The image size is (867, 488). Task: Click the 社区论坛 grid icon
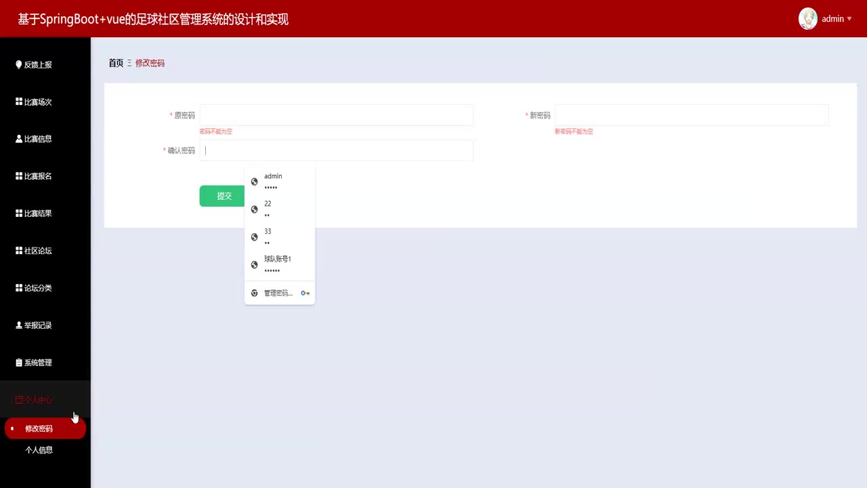19,250
